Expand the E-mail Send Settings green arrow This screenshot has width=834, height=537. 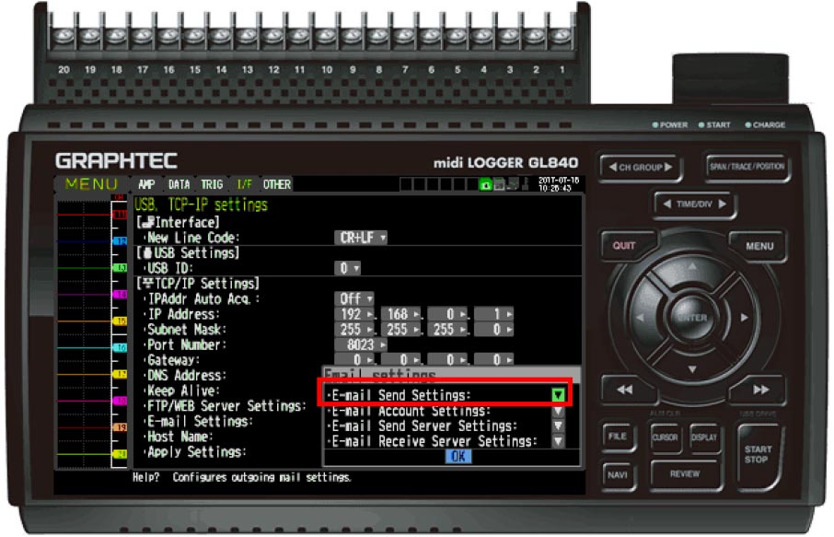tap(558, 395)
